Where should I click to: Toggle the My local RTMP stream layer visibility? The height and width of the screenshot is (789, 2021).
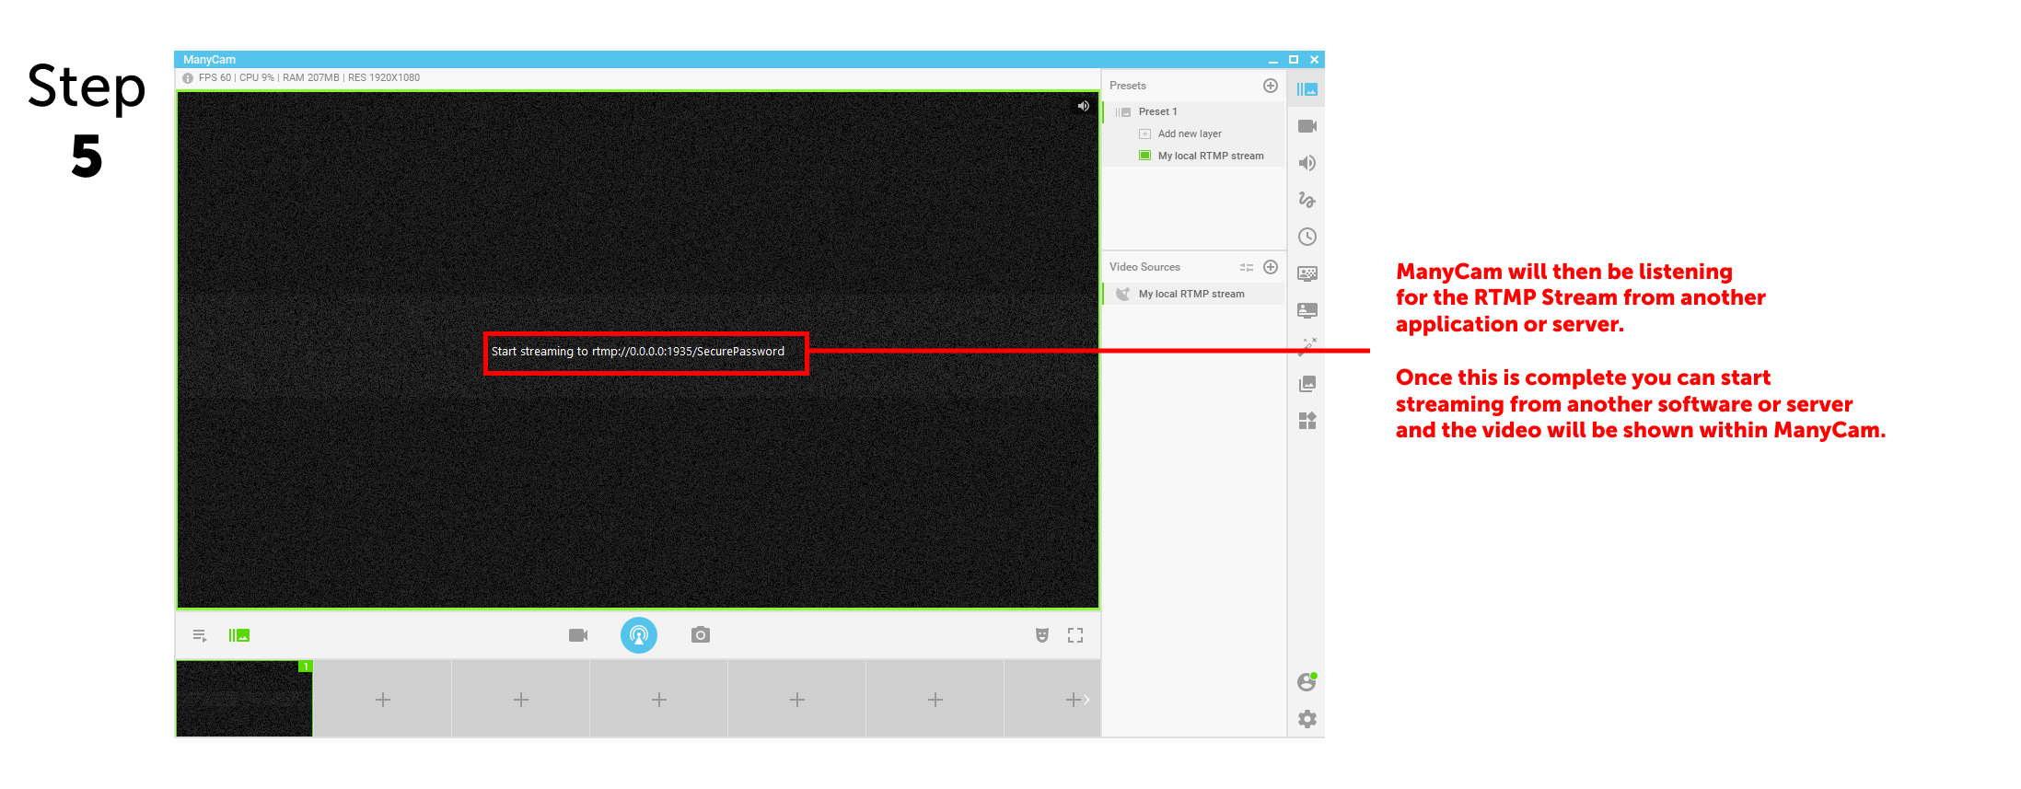click(1144, 156)
